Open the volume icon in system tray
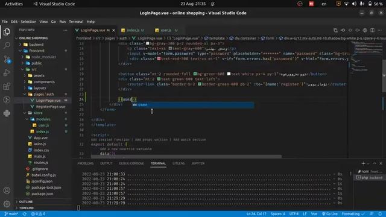 point(354,4)
